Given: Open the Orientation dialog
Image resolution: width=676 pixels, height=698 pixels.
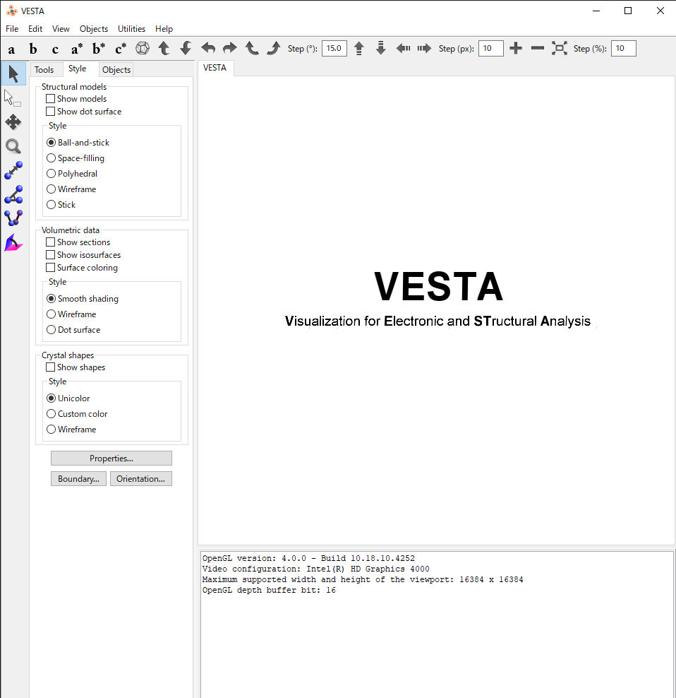Looking at the screenshot, I should [141, 479].
